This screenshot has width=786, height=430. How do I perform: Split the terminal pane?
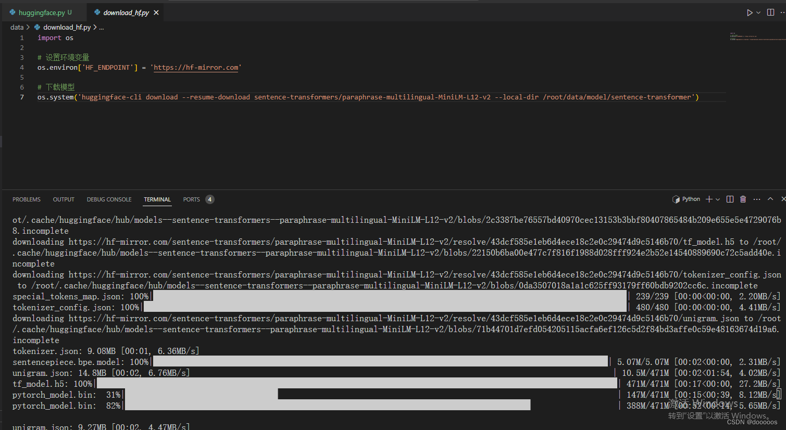(730, 199)
